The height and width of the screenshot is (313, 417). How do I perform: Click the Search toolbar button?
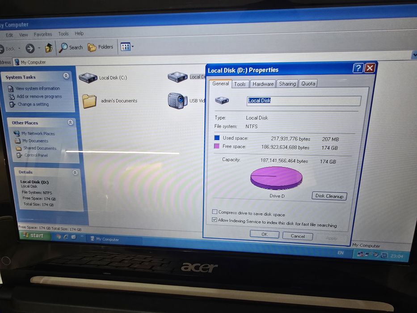[x=71, y=48]
